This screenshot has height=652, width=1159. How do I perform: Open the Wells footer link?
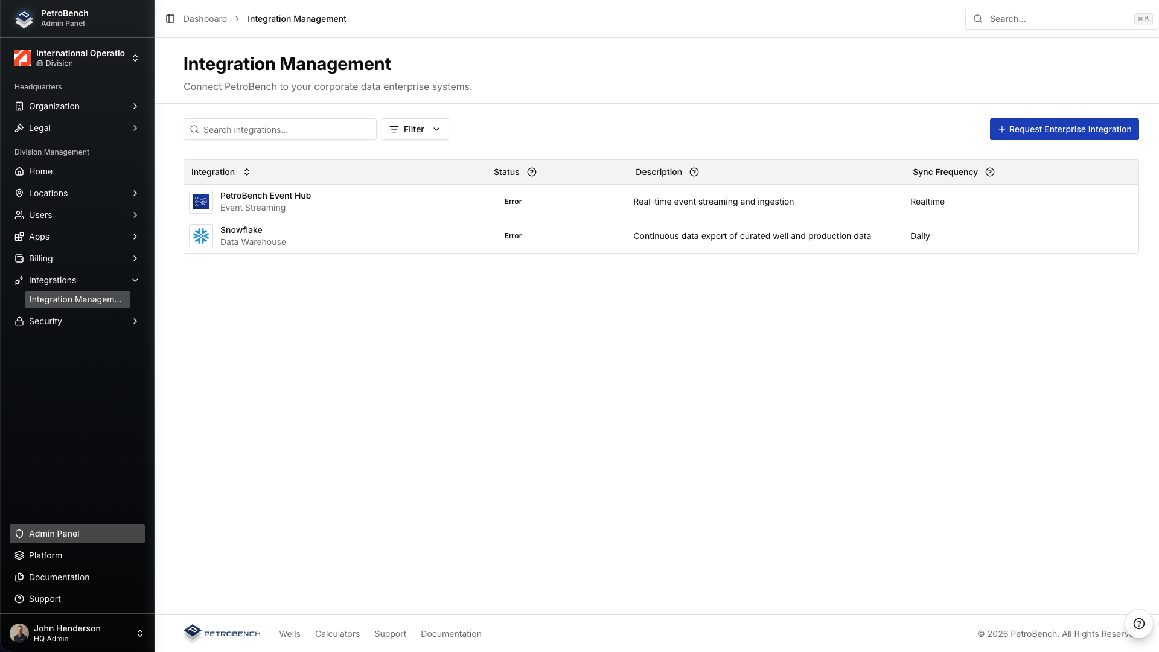(x=289, y=634)
